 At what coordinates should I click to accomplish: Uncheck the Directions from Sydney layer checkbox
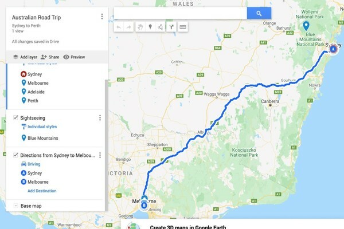(15, 155)
